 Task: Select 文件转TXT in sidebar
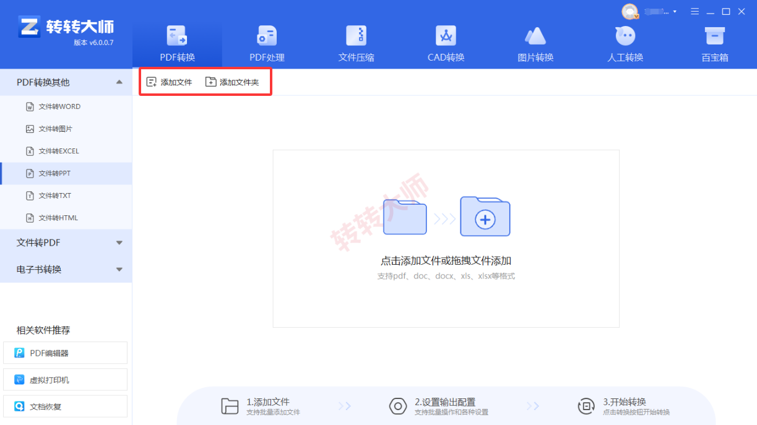66,195
